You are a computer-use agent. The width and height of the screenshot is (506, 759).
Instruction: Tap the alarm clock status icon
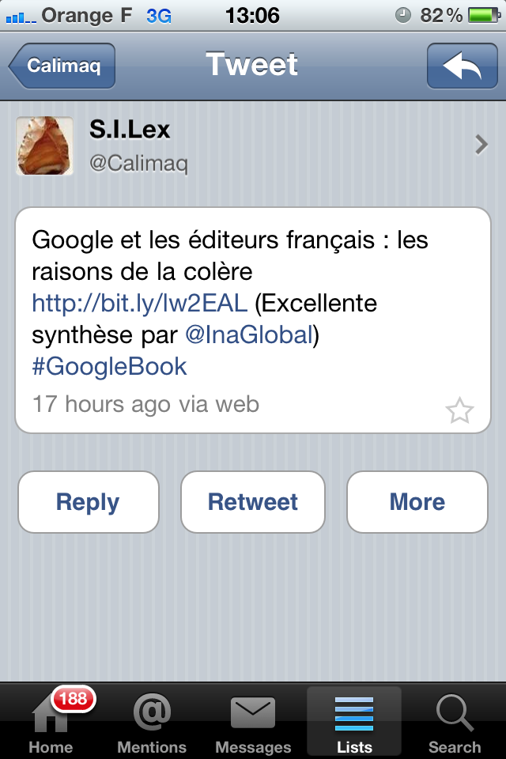tap(402, 15)
